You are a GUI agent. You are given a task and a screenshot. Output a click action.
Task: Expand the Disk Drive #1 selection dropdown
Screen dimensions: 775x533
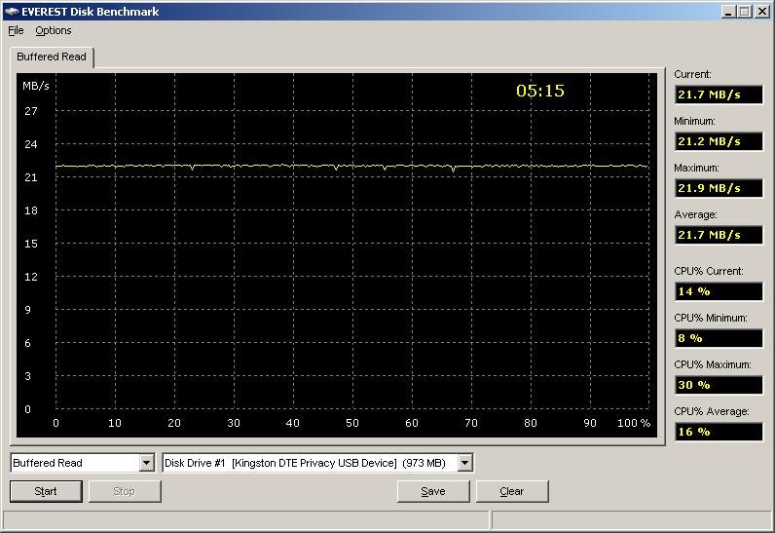point(464,463)
